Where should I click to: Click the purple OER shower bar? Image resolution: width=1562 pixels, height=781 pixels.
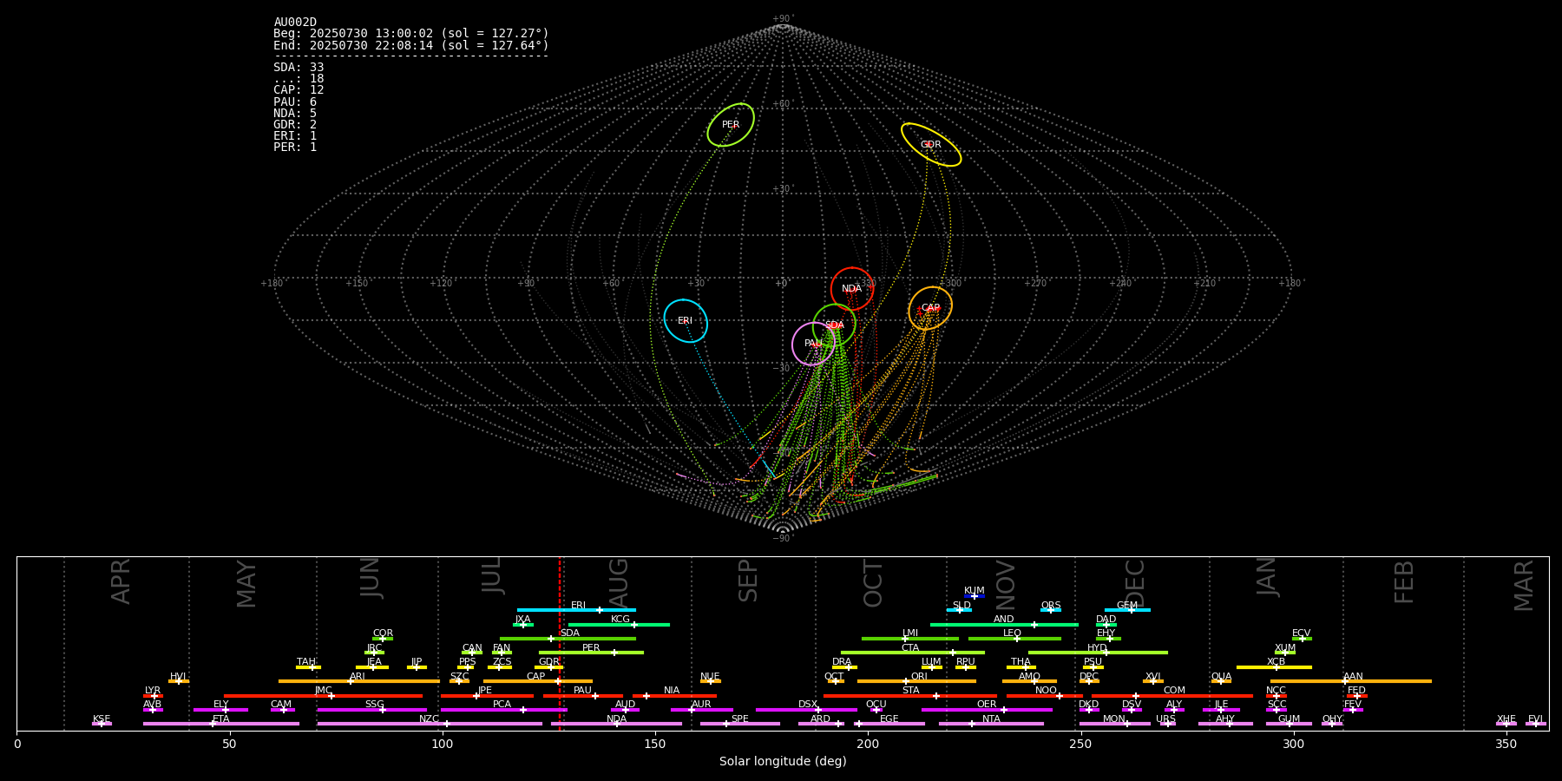987,710
